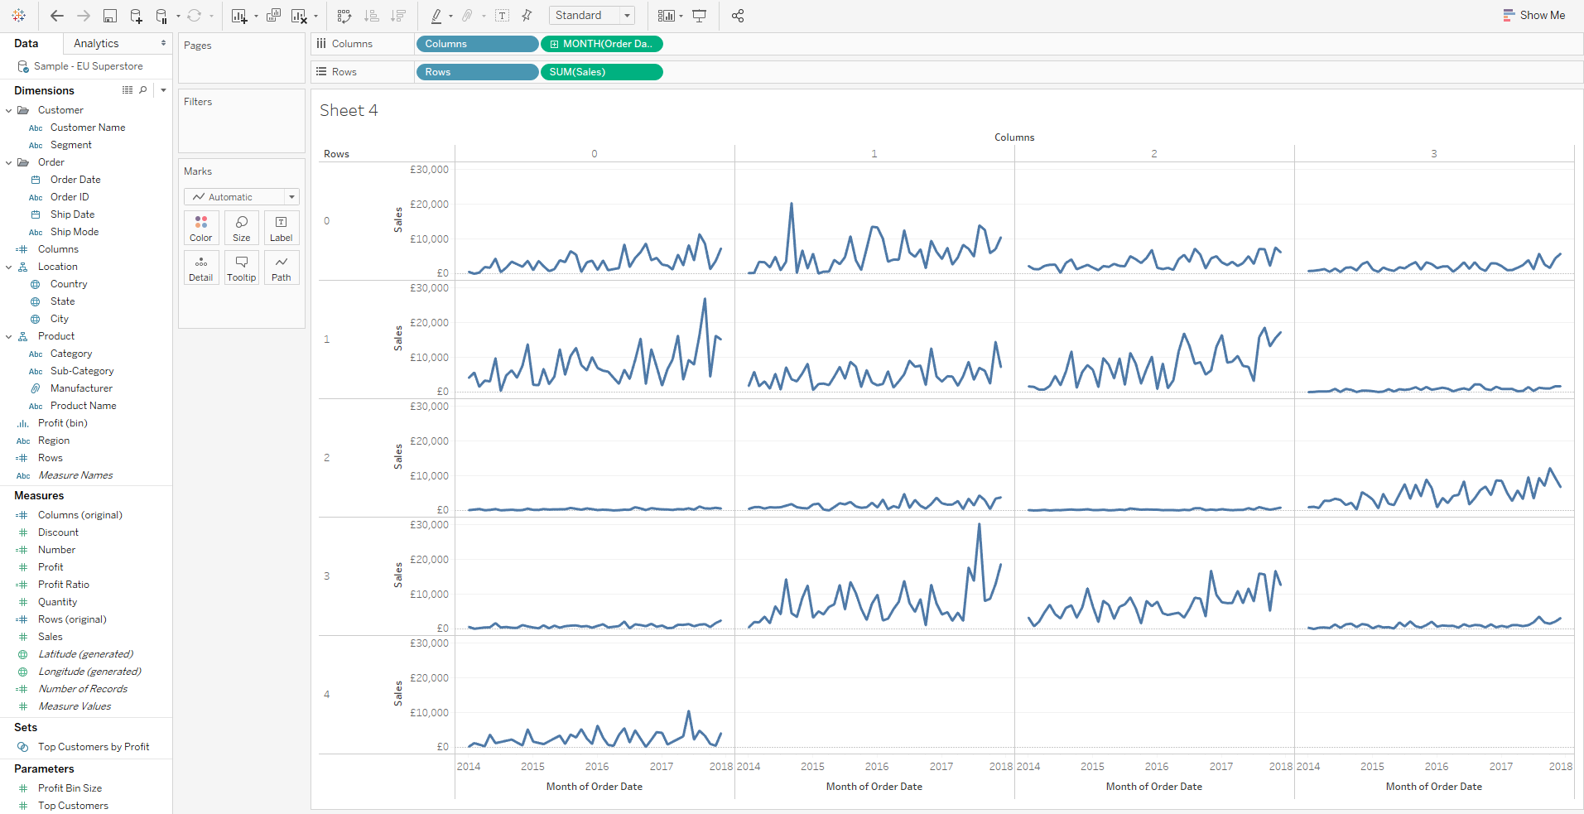This screenshot has width=1584, height=814.
Task: Click the New Data Source icon
Action: [x=136, y=16]
